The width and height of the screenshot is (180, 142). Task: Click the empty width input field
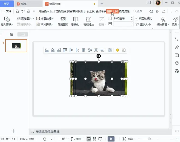[x=122, y=24]
